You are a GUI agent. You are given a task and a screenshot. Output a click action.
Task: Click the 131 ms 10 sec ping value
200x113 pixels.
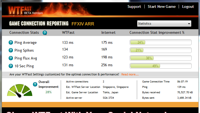pyautogui.click(x=68, y=65)
